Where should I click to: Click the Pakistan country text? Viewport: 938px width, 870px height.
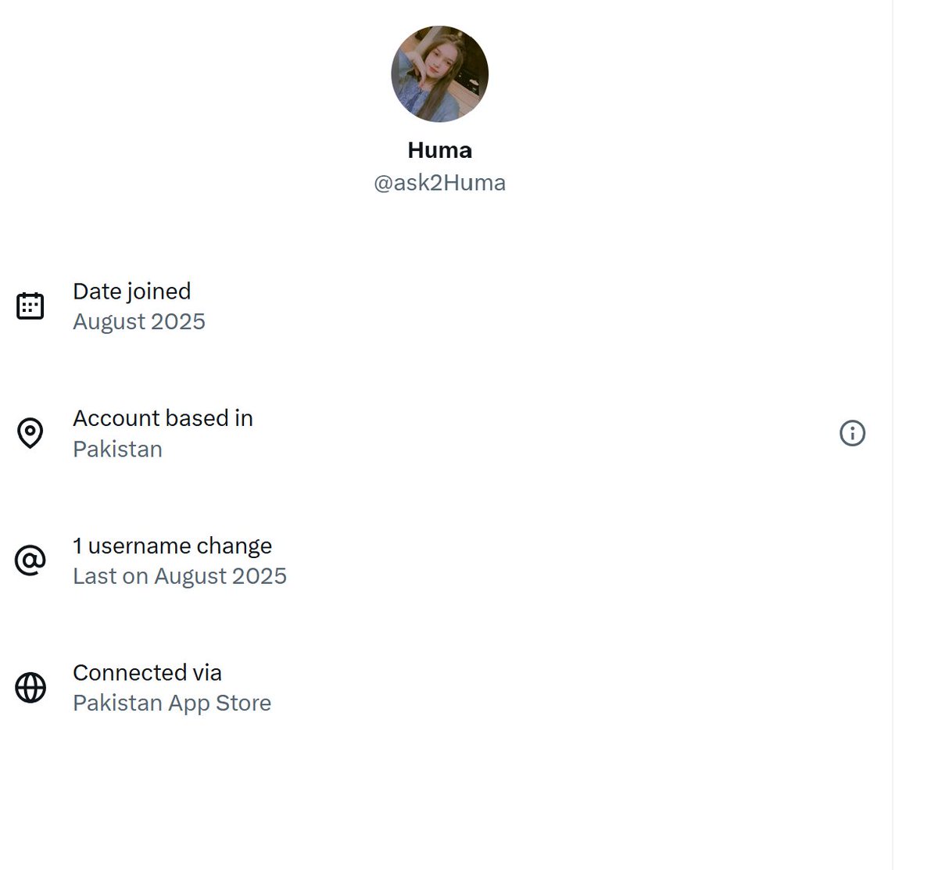[x=117, y=449]
